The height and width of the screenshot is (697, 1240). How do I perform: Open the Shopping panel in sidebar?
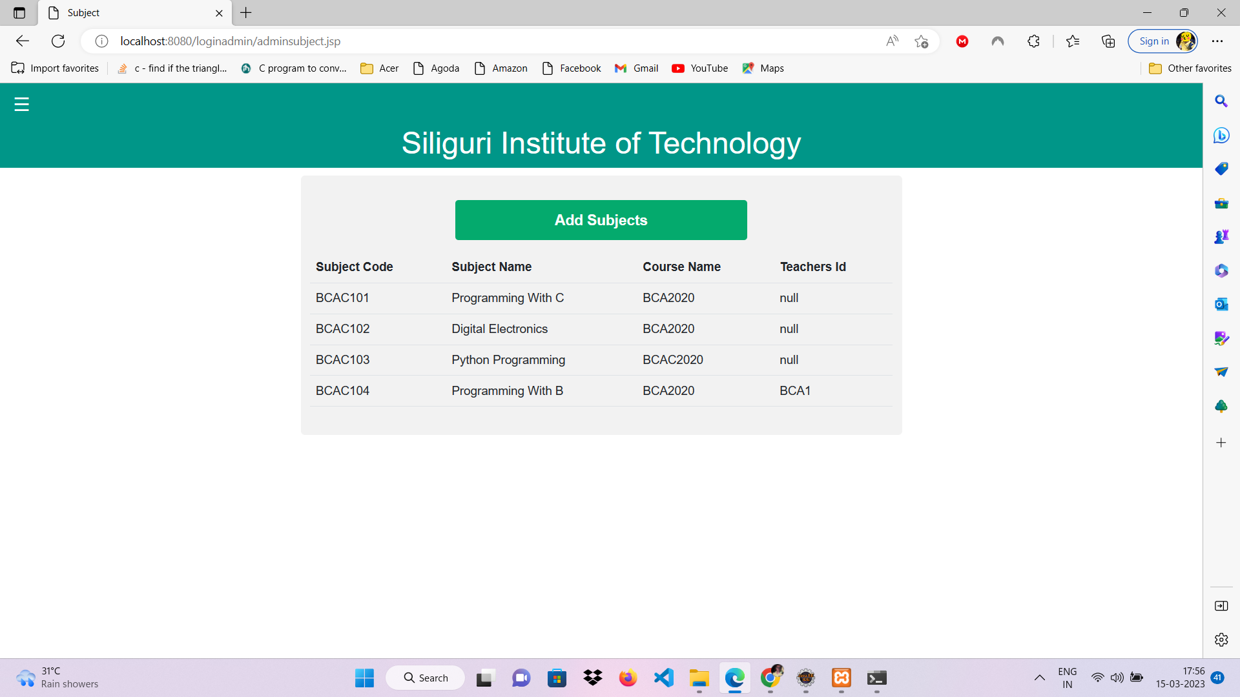[1222, 168]
